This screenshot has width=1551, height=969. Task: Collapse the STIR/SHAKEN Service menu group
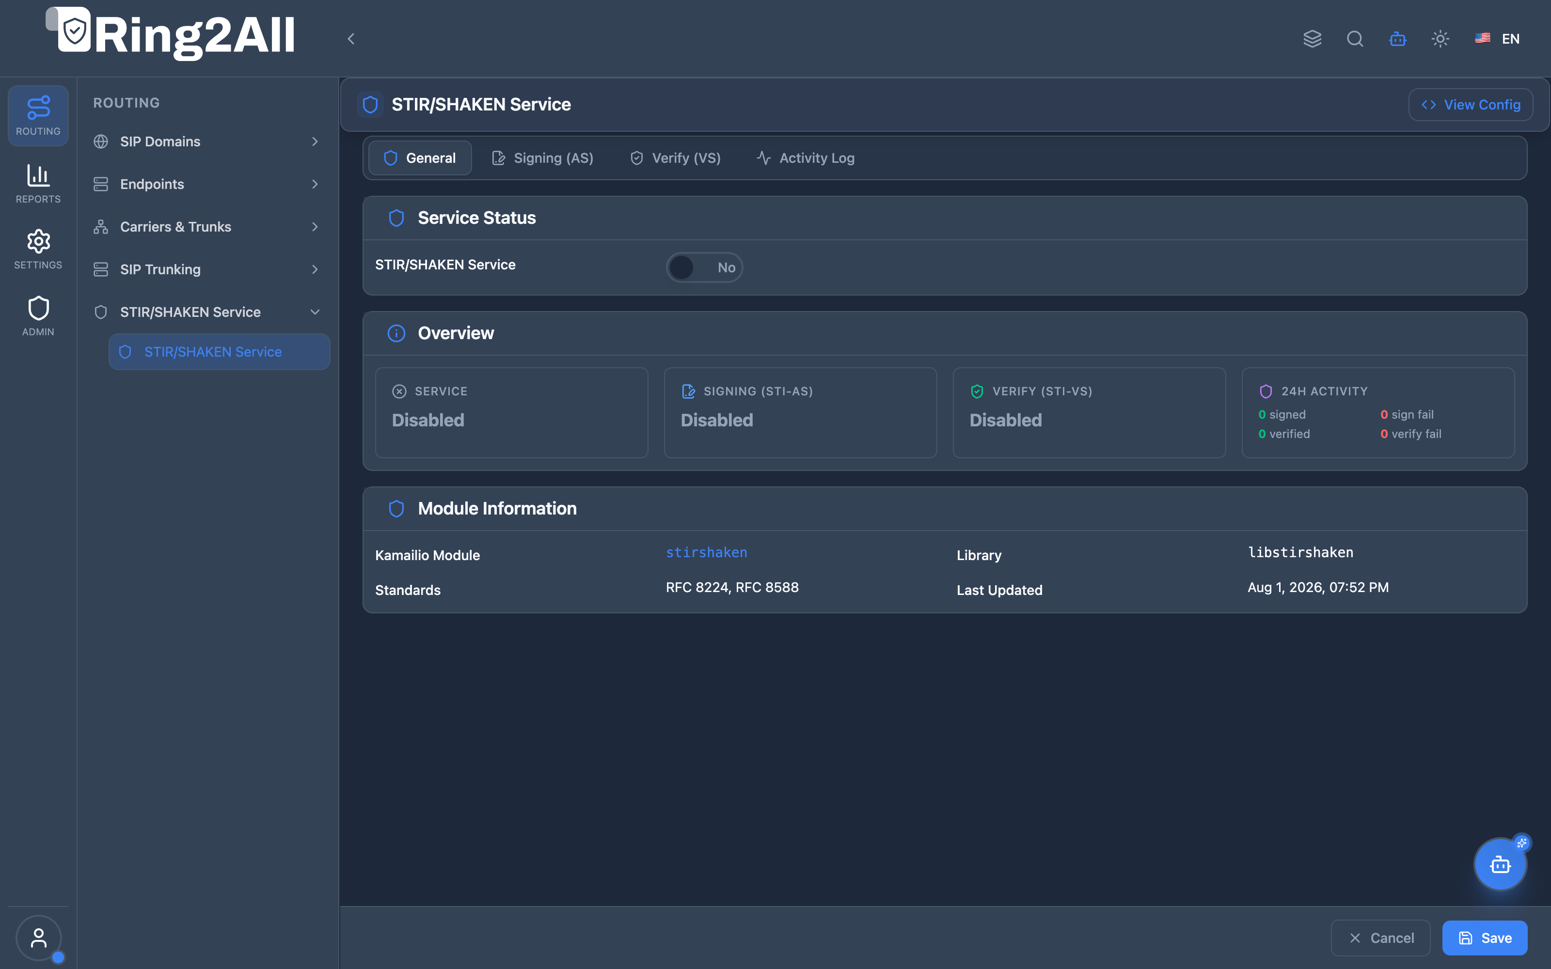(207, 312)
